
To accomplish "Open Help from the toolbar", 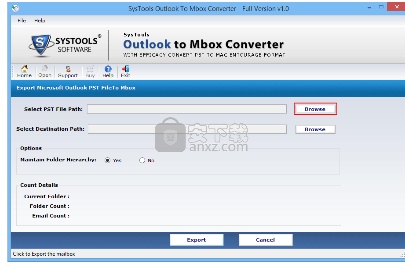I will point(108,71).
